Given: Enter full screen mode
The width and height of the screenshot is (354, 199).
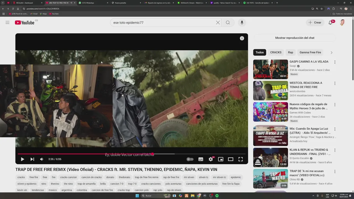Looking at the screenshot, I should (x=241, y=159).
